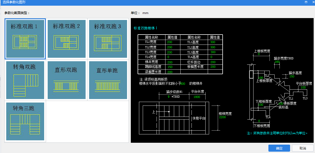The width and height of the screenshot is (315, 153).
Task: Choose the 直形双跑 stair thumbnail
Action: (67, 80)
